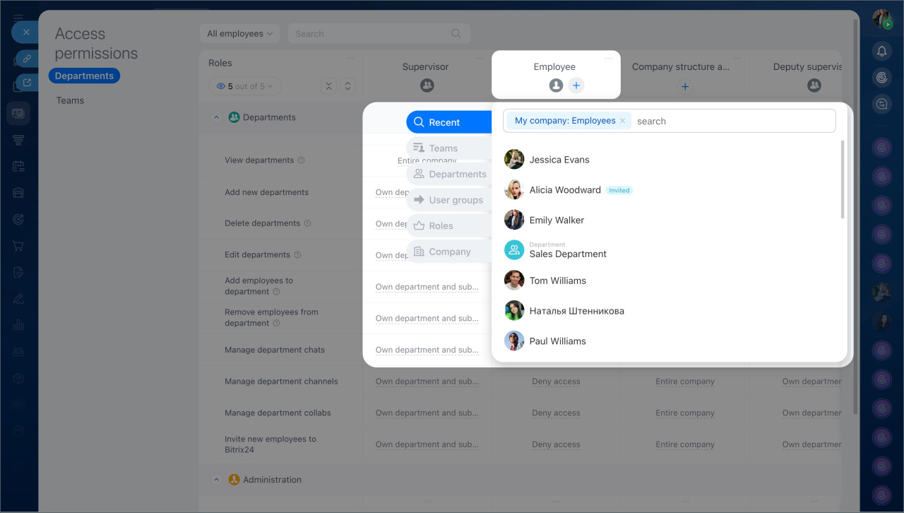The height and width of the screenshot is (513, 904).
Task: Open Teams in the left sidebar
Action: click(70, 100)
